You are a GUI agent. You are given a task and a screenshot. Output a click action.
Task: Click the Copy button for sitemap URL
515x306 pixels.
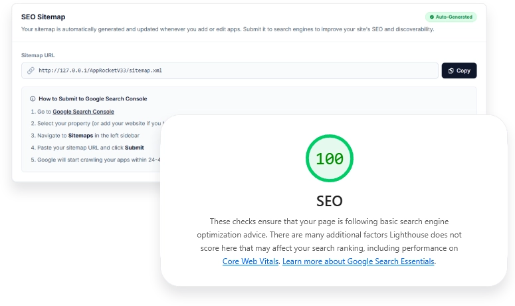(x=459, y=71)
